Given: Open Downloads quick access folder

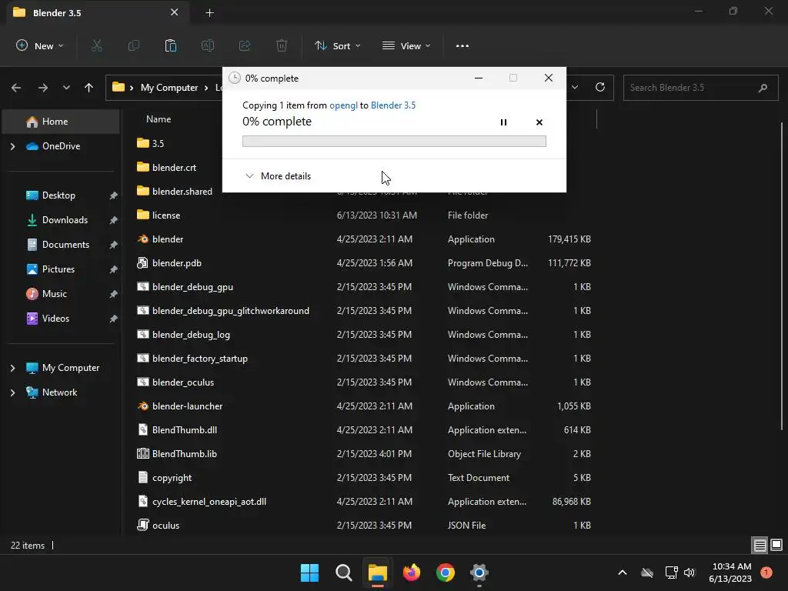Looking at the screenshot, I should pos(65,220).
